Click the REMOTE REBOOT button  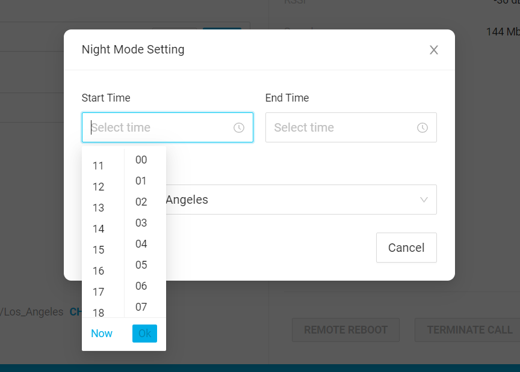point(345,330)
